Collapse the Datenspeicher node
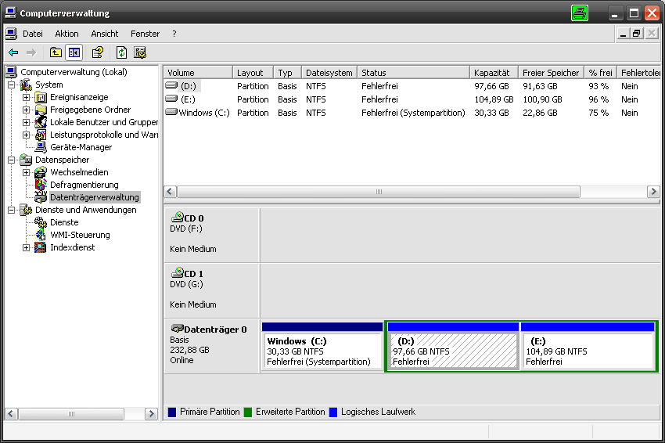This screenshot has height=443, width=665. click(x=12, y=160)
